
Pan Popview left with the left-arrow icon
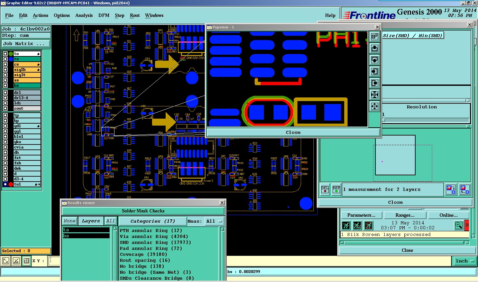[x=374, y=72]
